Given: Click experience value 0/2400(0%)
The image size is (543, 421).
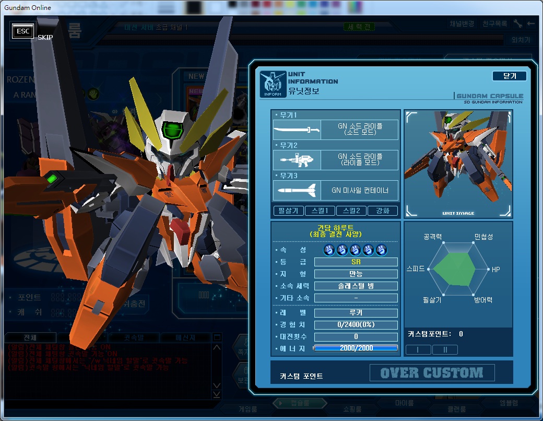Looking at the screenshot, I should click(x=356, y=325).
